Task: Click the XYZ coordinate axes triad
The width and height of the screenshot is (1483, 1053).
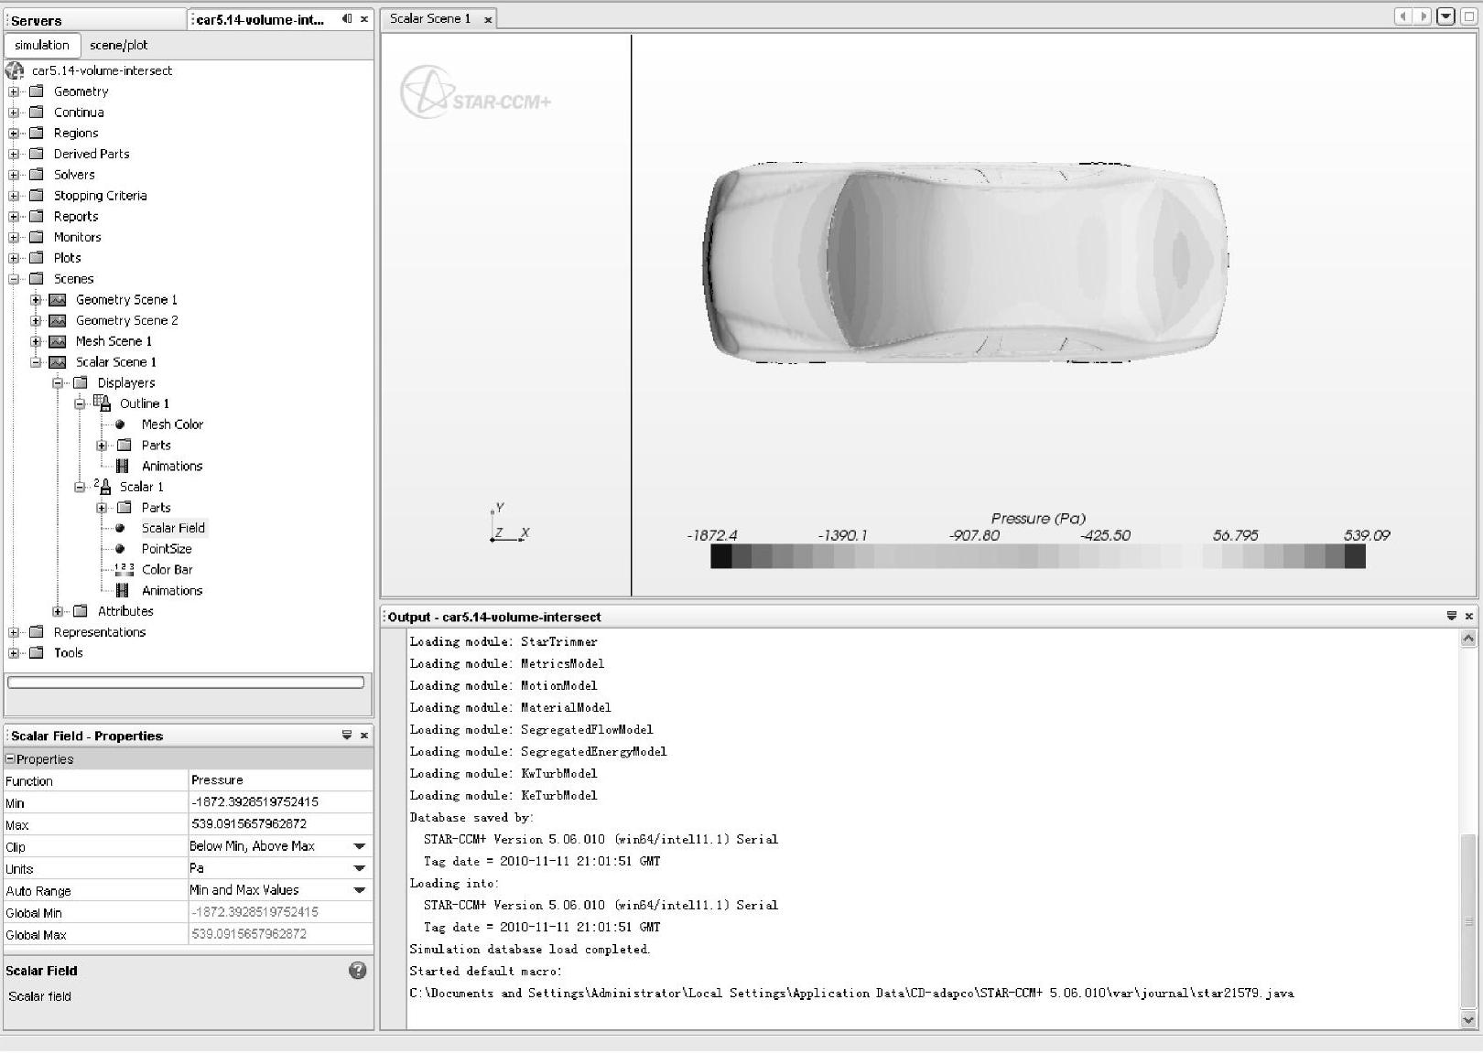Action: coord(509,523)
